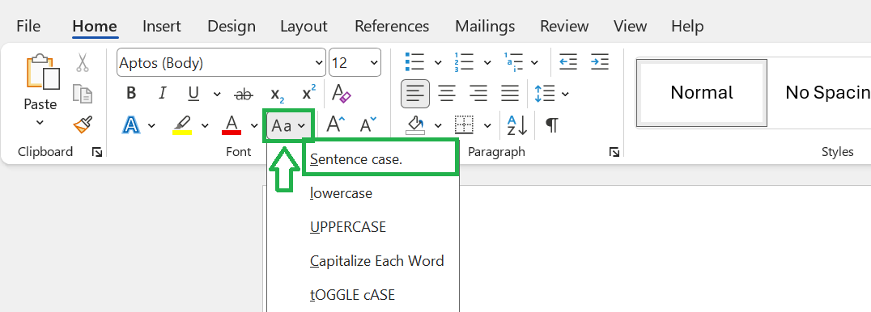
Task: Click the Borders icon
Action: click(x=465, y=125)
